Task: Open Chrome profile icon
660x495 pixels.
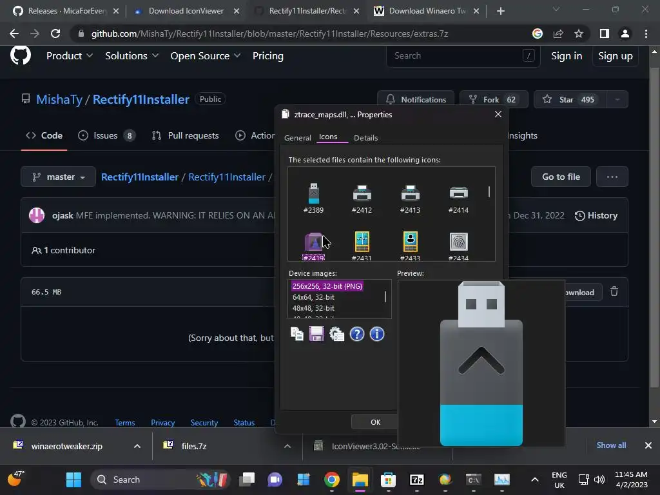Action: [625, 34]
